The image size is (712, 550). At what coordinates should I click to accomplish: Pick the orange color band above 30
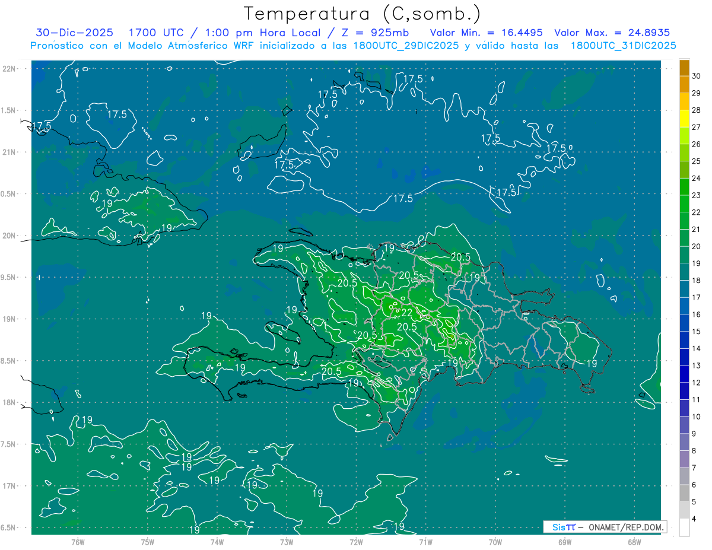pyautogui.click(x=684, y=67)
